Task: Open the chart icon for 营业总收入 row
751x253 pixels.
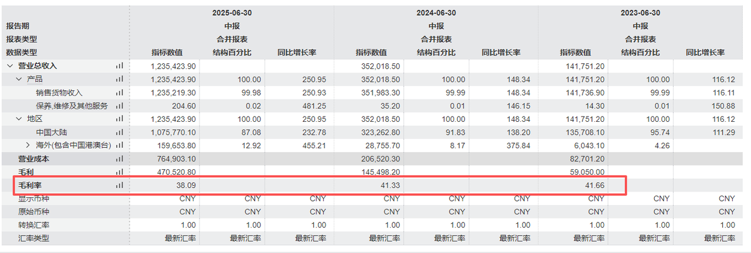Action: point(120,66)
